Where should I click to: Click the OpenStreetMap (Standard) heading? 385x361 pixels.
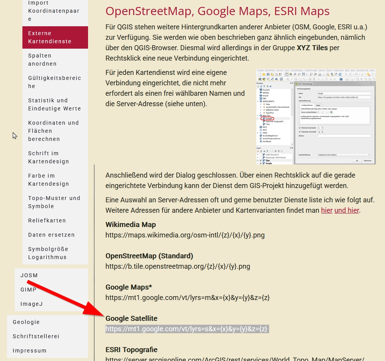pos(149,256)
